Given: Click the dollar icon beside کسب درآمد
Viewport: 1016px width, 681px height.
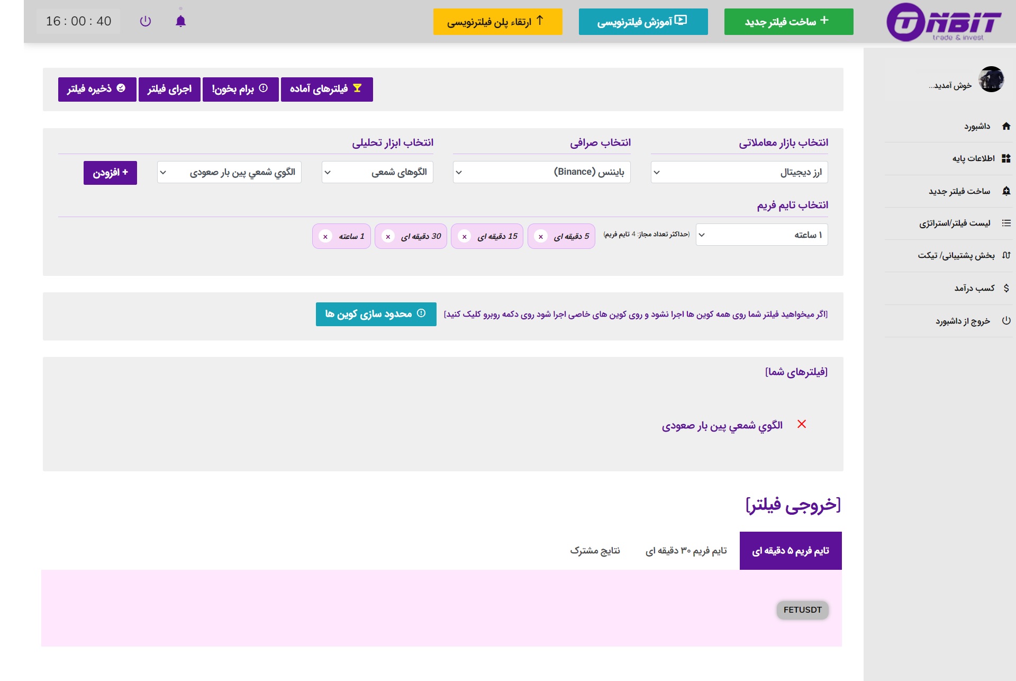Looking at the screenshot, I should click(x=1006, y=288).
